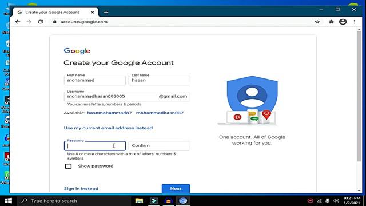366x206 pixels.
Task: Open network status in system tray
Action: click(319, 201)
